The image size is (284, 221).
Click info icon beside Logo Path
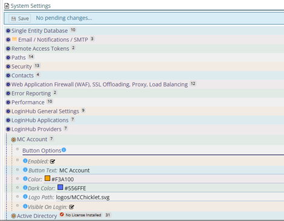point(25,197)
